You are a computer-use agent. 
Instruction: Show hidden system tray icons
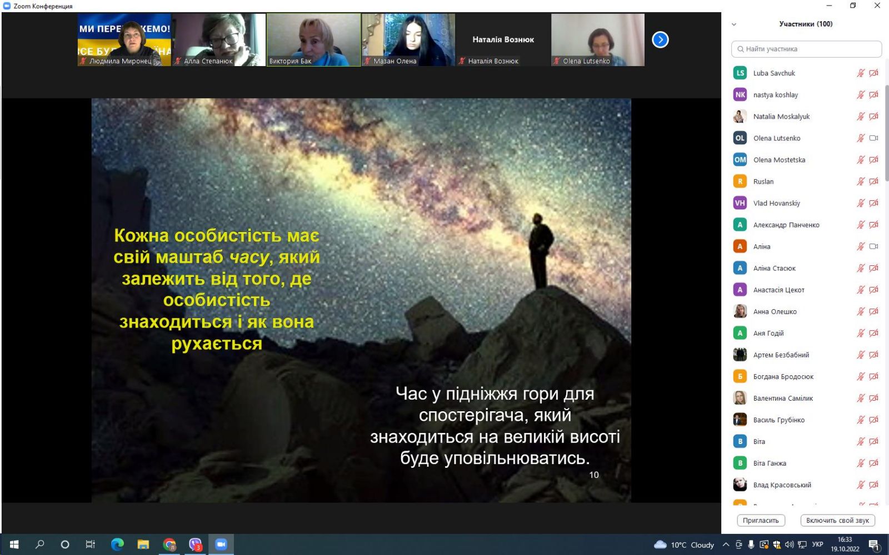click(x=726, y=544)
